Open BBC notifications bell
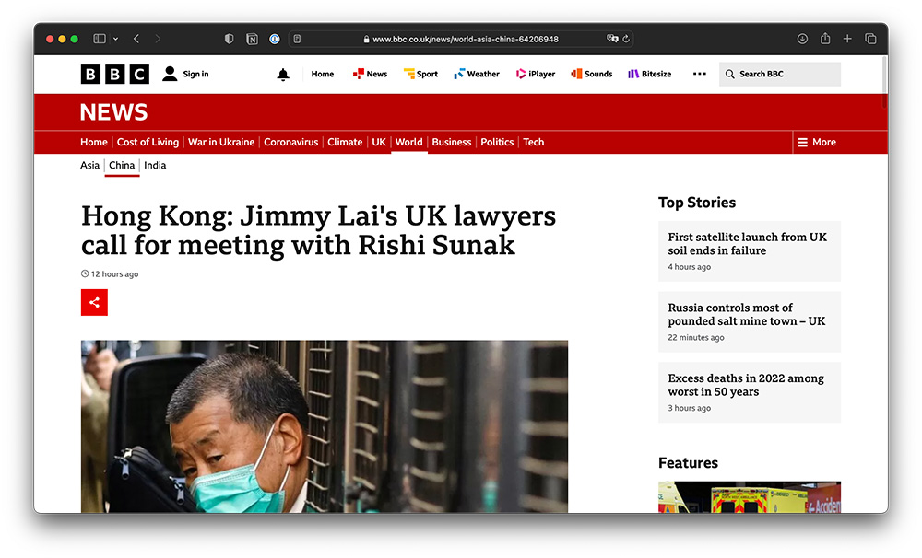This screenshot has height=558, width=922. tap(283, 75)
